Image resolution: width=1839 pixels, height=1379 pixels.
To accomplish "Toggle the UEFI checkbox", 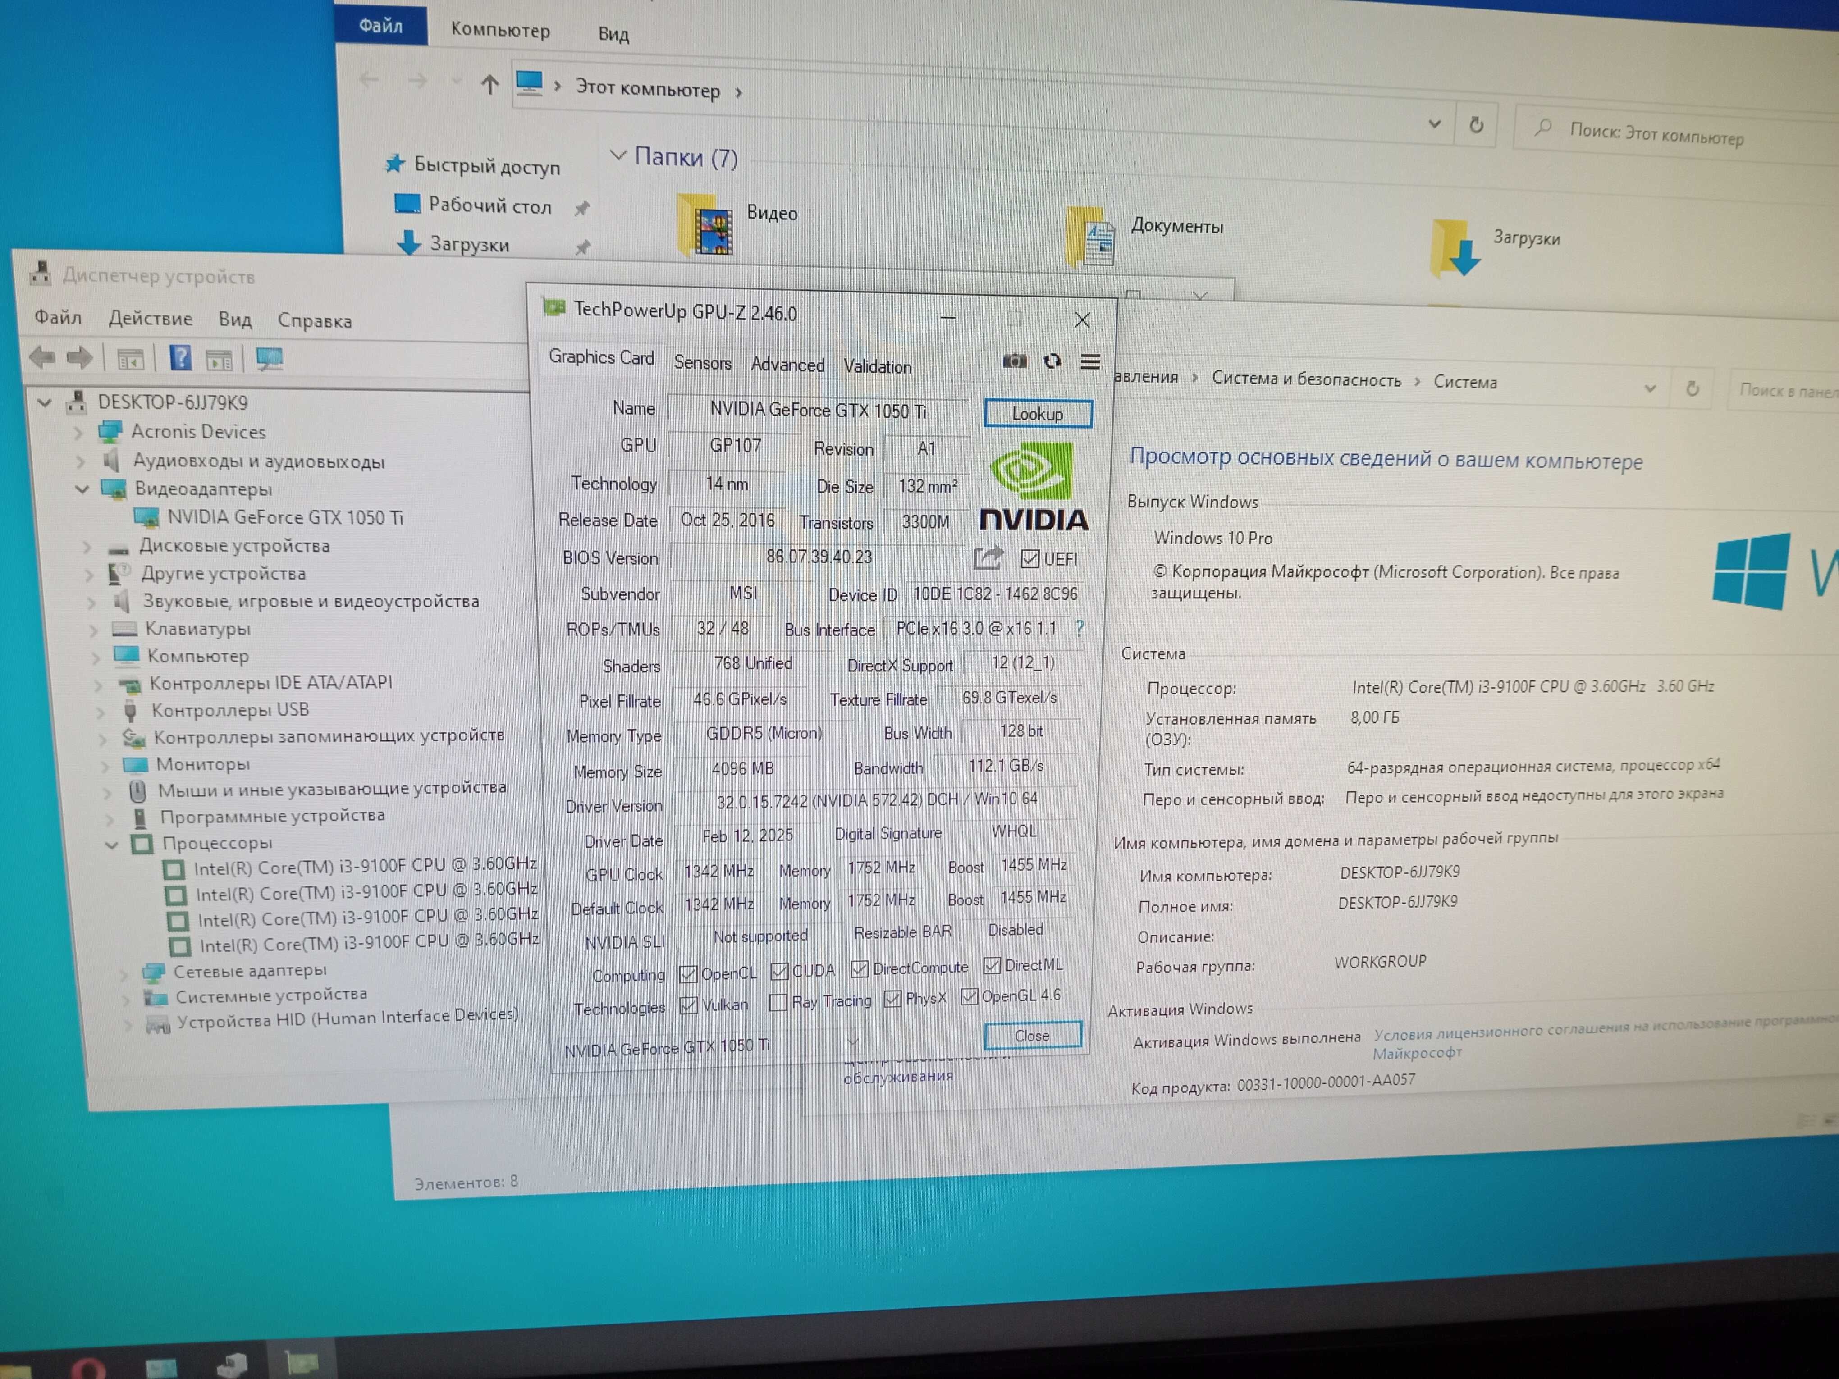I will coord(1029,558).
